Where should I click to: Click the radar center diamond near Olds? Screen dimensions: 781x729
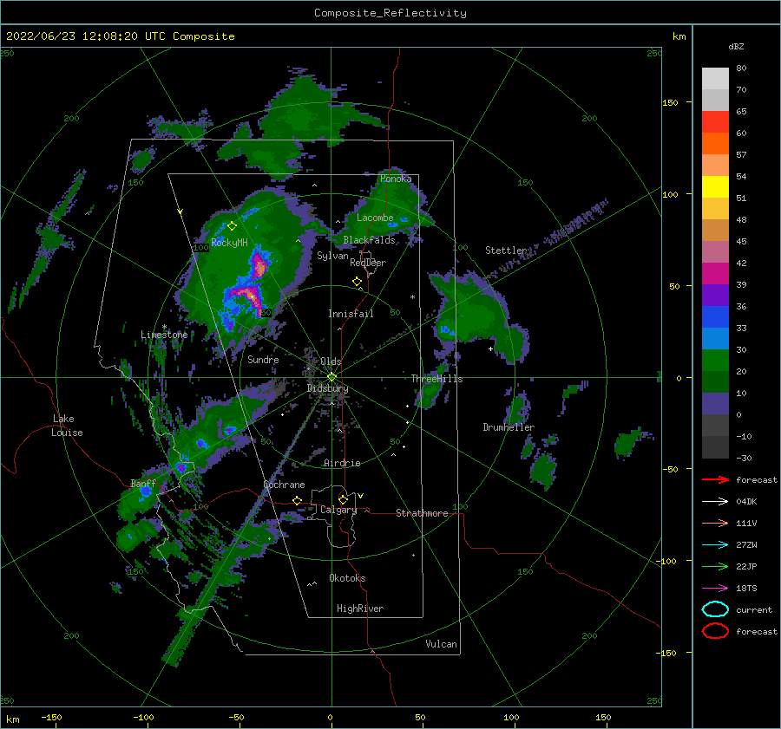coord(331,377)
